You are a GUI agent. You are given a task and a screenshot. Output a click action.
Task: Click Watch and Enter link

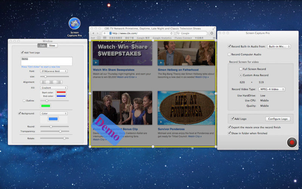[x=127, y=77]
